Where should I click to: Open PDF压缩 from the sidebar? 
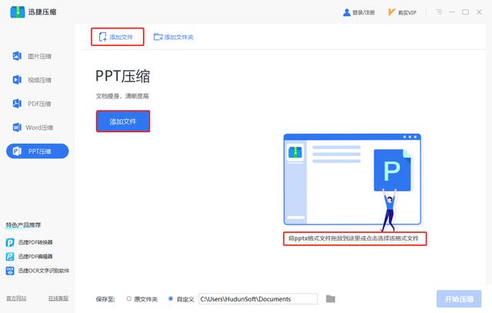tap(32, 104)
